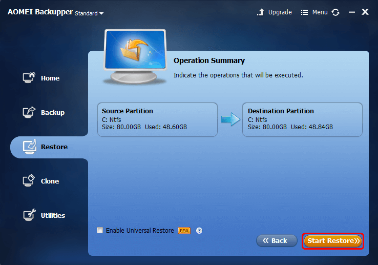Screen dimensions: 378x265
Task: Open the Utilities wrench icon
Action: point(30,215)
